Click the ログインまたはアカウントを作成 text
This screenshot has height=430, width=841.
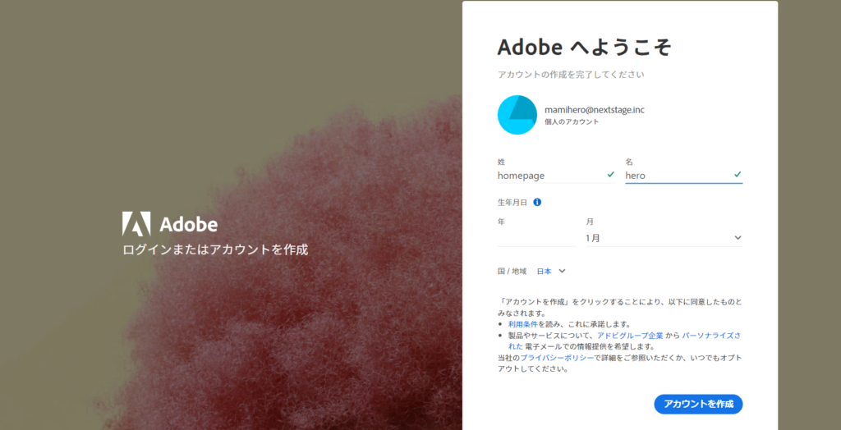click(x=215, y=249)
